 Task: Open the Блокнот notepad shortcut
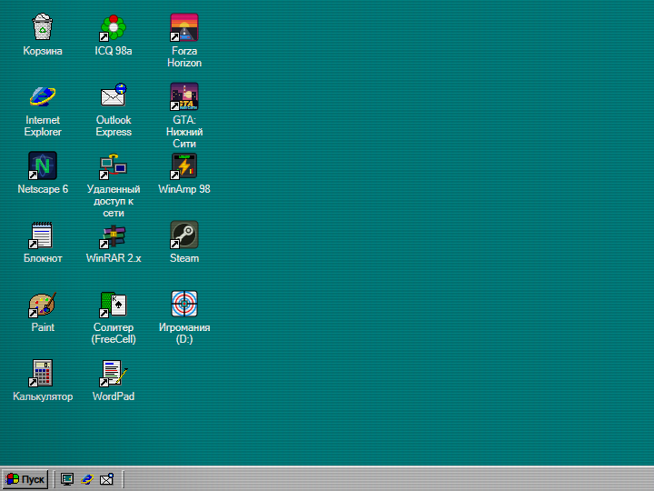[x=42, y=235]
